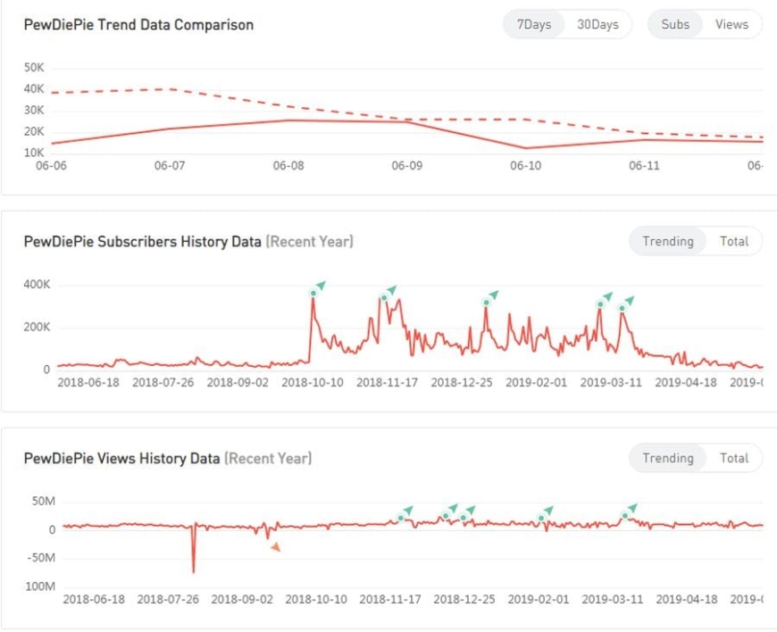Click the 30K axis label
Image resolution: width=777 pixels, height=632 pixels.
coord(34,110)
